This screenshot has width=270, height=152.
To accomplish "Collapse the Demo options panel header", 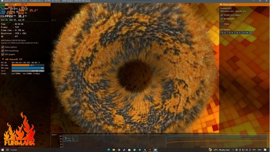I will pyautogui.click(x=221, y=5).
